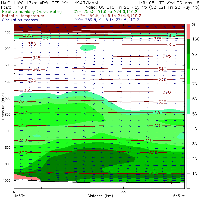The width and height of the screenshot is (201, 201).
Task: Click the '30' label beside the color bar
Action: coord(194,144)
